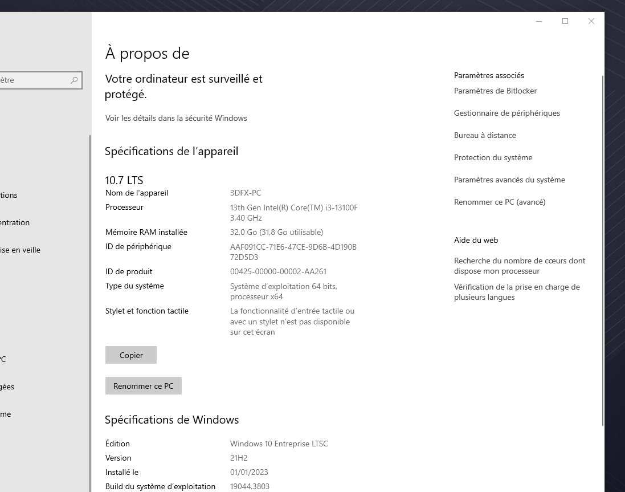This screenshot has height=492, width=625.
Task: Select sidebar item ending with 'tions'
Action: coord(9,195)
